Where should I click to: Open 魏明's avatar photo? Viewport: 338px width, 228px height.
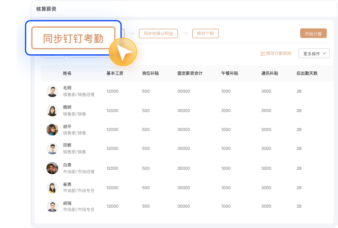pyautogui.click(x=52, y=111)
